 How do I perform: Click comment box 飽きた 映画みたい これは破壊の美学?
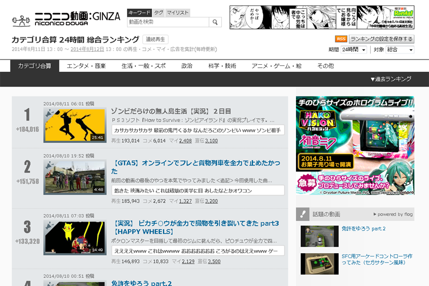[x=198, y=190]
